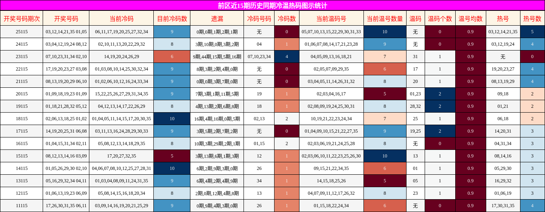Click 热号 cell 无 in row 23115

[503, 57]
